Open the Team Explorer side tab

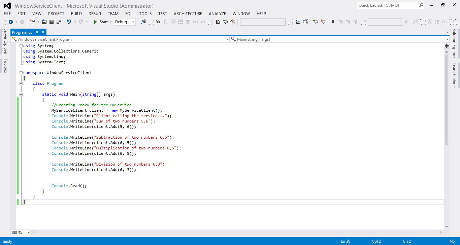coord(454,75)
